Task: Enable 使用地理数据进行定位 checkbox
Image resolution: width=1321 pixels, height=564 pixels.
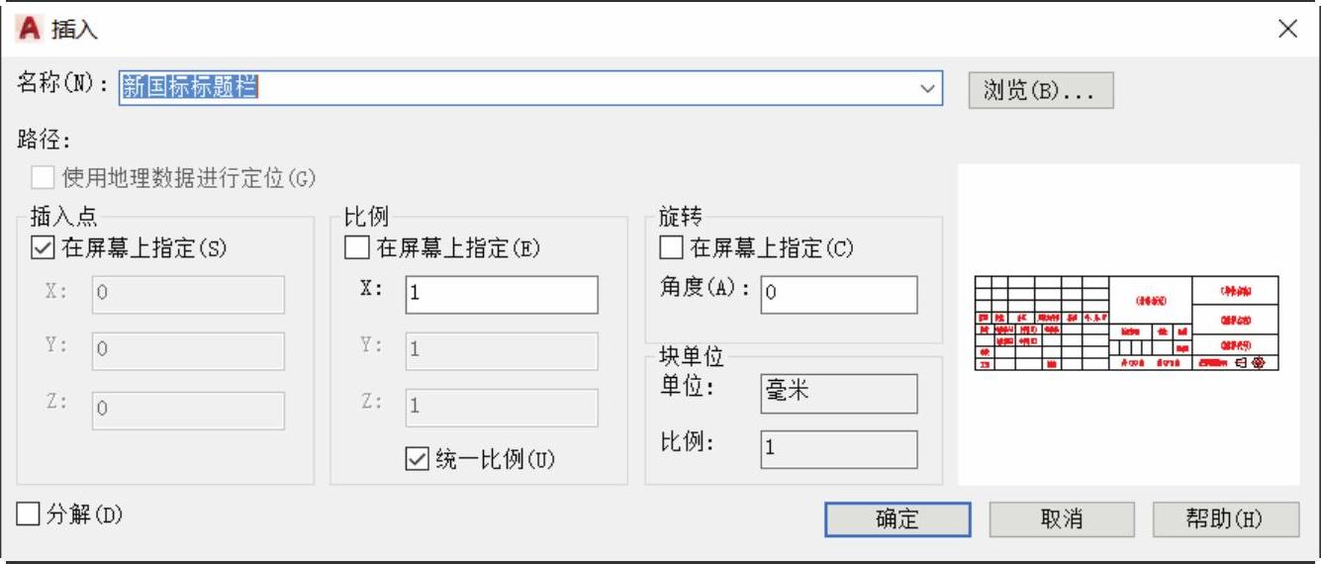Action: tap(43, 178)
